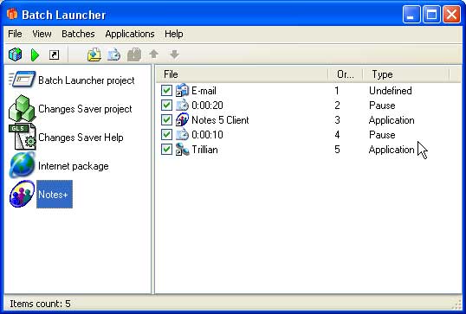
Task: Click the grayed move up arrow icon
Action: pos(153,54)
